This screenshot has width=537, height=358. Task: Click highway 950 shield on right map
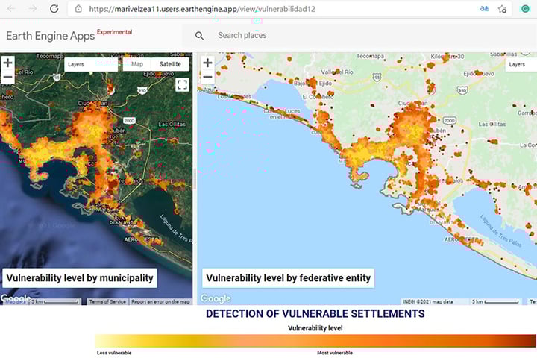(x=462, y=90)
